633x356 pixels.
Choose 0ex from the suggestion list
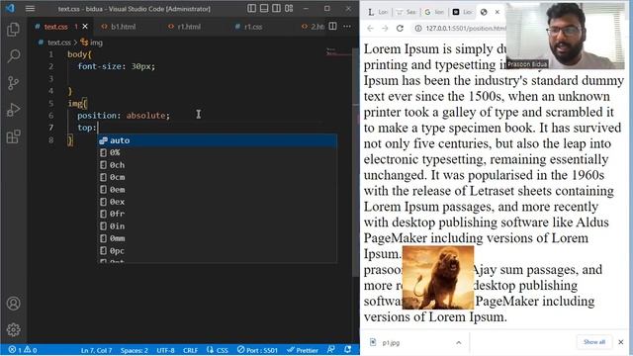(218, 202)
